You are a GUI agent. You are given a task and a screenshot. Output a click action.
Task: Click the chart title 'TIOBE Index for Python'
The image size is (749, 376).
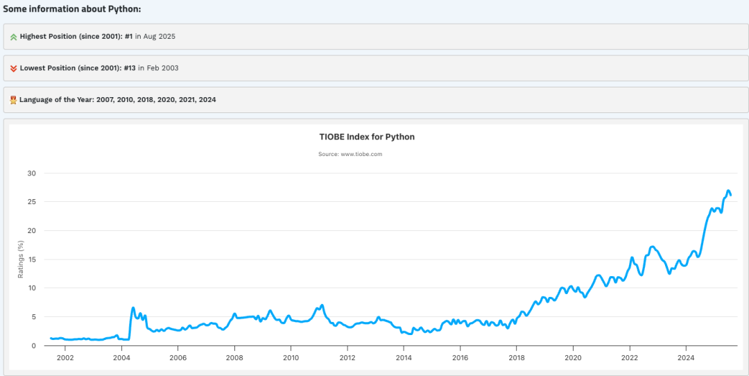click(x=376, y=137)
